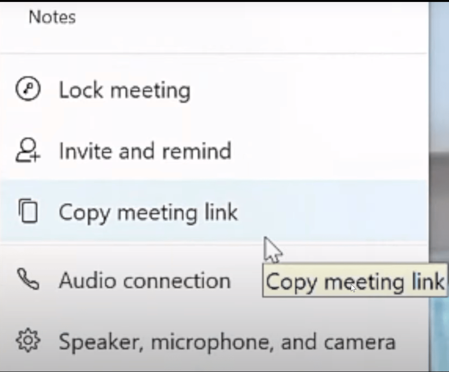This screenshot has height=372, width=449.
Task: Tap the duplicate-document icon in the highlighted row
Action: (x=28, y=212)
